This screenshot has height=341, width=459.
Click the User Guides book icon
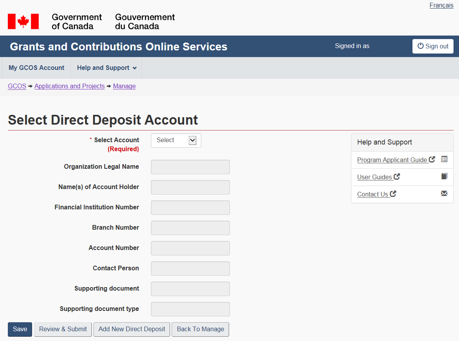click(x=444, y=177)
